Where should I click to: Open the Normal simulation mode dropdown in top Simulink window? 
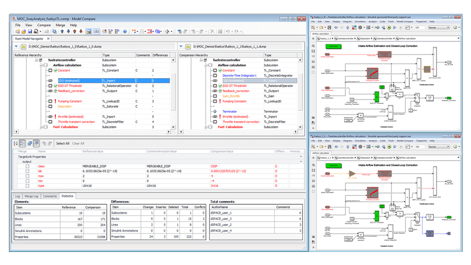pos(439,27)
